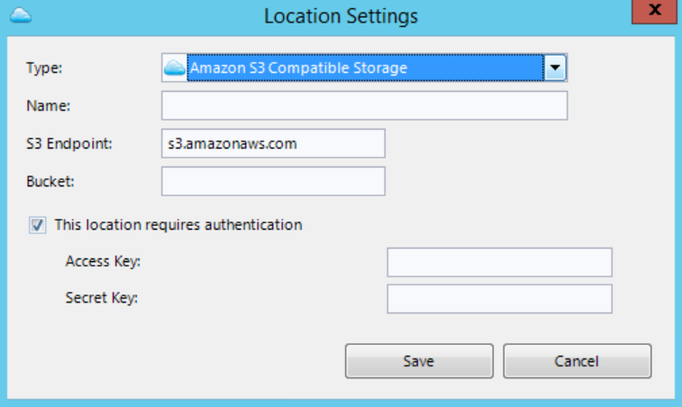Click the Bucket: label
Viewport: 682px width, 407px height.
pyautogui.click(x=50, y=180)
